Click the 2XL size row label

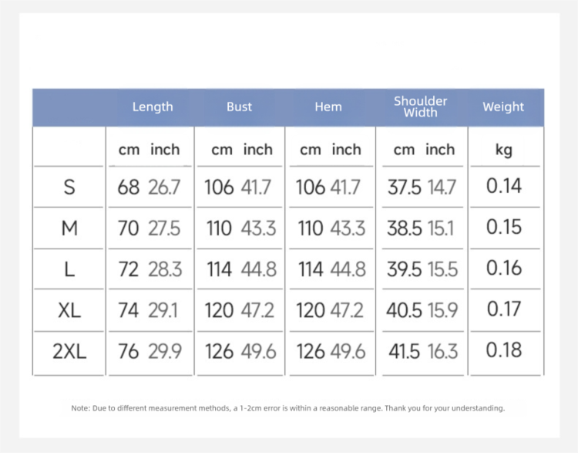coord(69,352)
